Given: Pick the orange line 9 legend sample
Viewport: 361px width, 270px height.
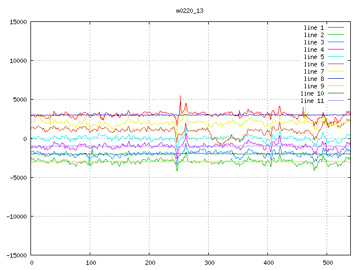Looking at the screenshot, I should coord(336,86).
